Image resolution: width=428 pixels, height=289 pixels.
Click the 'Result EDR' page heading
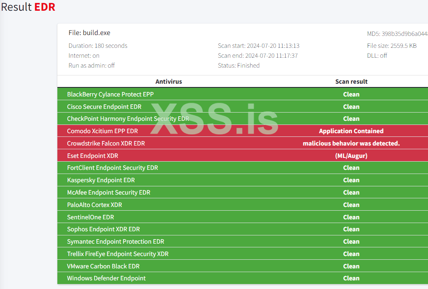tap(28, 7)
